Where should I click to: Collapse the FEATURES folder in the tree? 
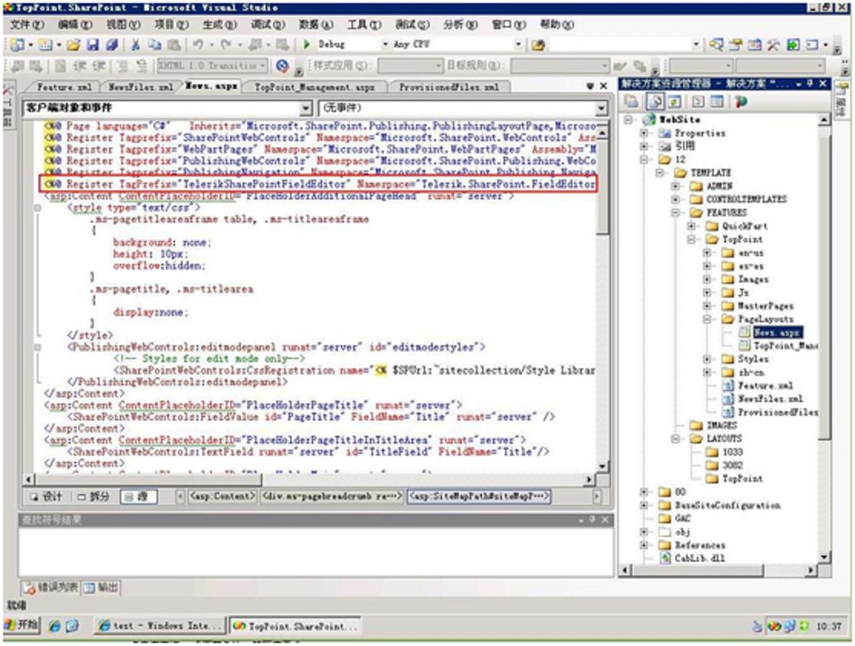(x=676, y=213)
